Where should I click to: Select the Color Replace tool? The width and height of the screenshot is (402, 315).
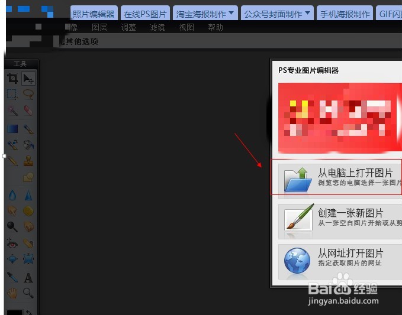coord(12,145)
